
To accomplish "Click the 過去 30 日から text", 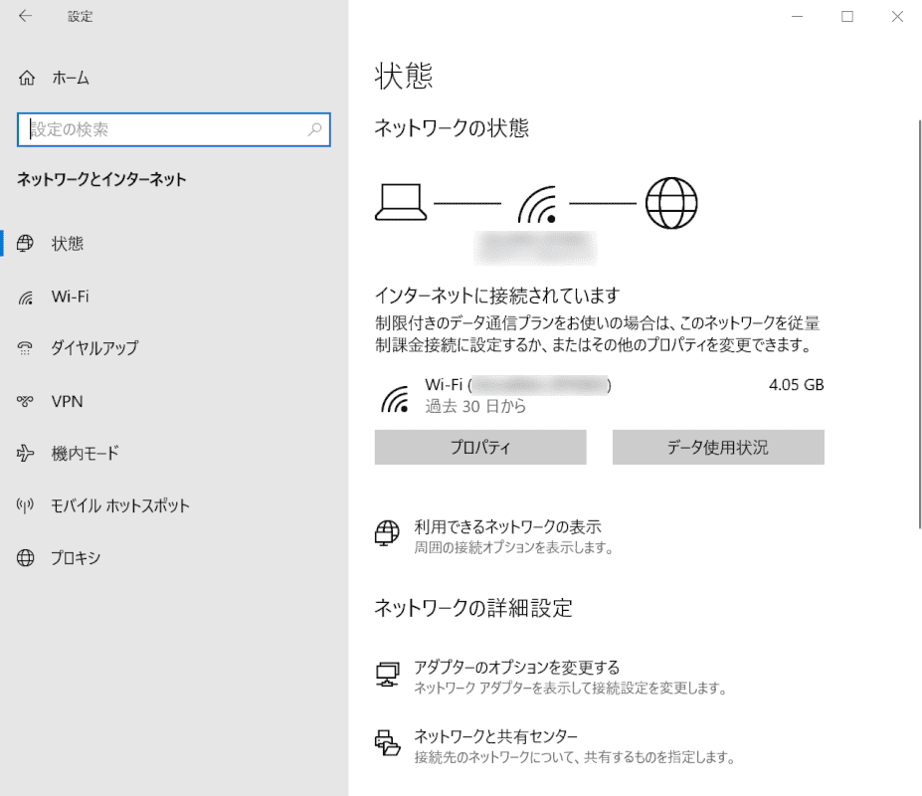I will pyautogui.click(x=475, y=406).
